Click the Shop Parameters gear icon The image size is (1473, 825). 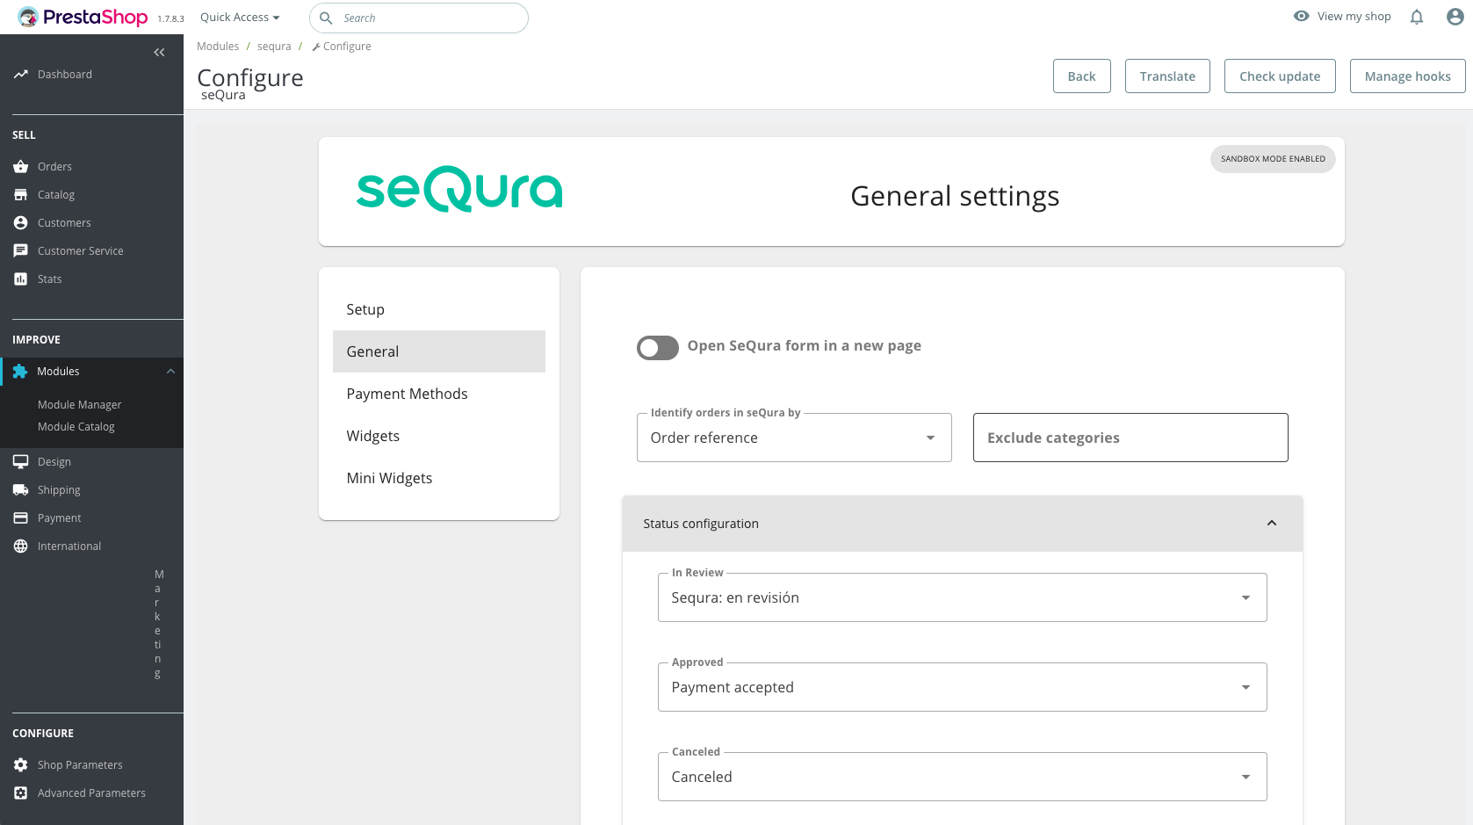point(21,765)
